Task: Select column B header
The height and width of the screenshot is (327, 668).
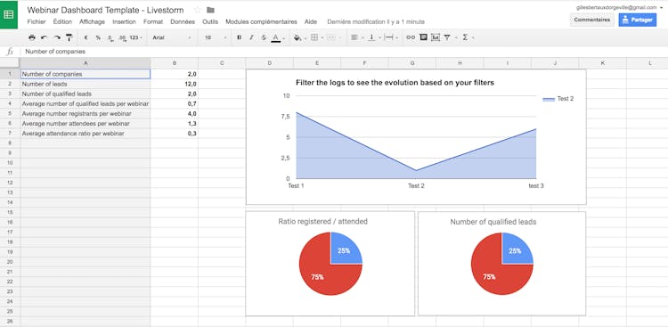Action: [175, 63]
